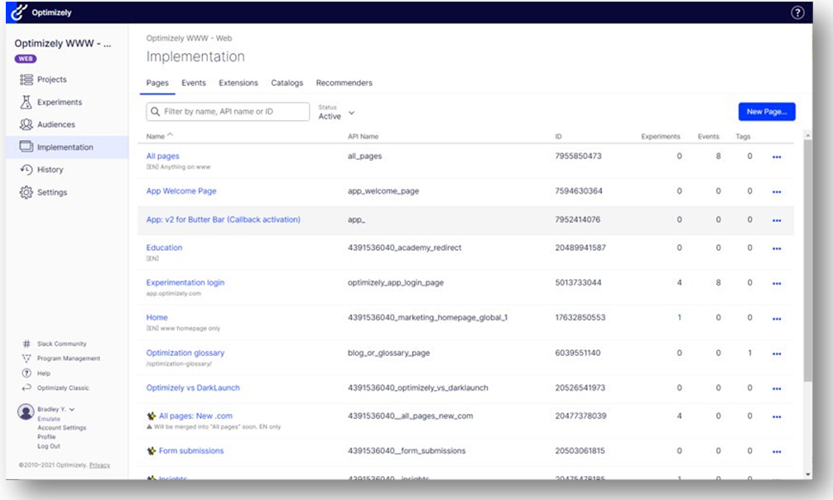
Task: Open more options for App Welcome Page row
Action: [x=777, y=192]
